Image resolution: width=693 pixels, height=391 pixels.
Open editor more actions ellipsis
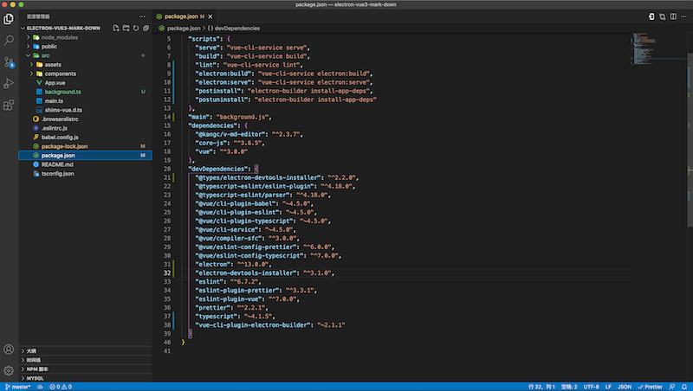coord(683,16)
